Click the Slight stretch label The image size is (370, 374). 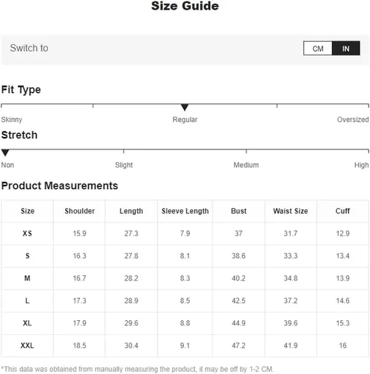[124, 165]
